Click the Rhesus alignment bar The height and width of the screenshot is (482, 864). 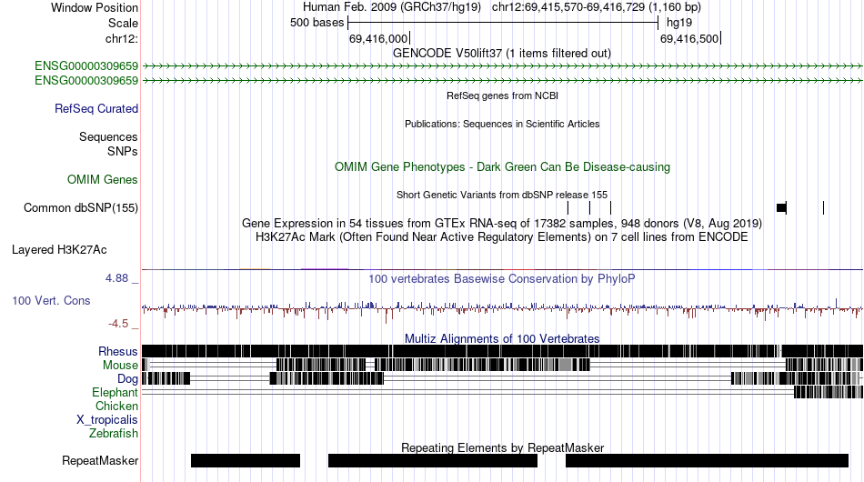(502, 351)
